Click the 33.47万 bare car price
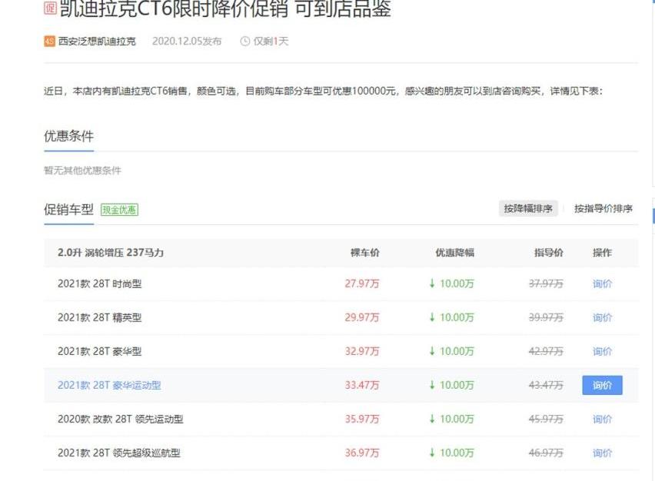The height and width of the screenshot is (481, 655). point(362,385)
